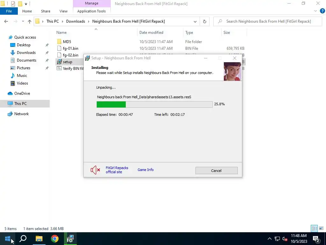Open the Game Info link

pyautogui.click(x=145, y=170)
